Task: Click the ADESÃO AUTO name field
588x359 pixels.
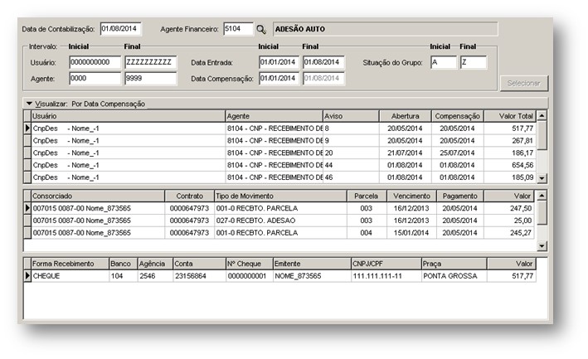Action: click(x=386, y=29)
